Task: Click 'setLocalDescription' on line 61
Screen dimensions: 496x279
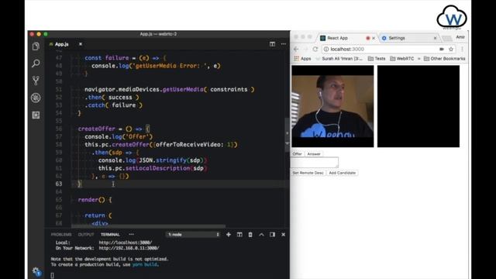Action: [157, 168]
